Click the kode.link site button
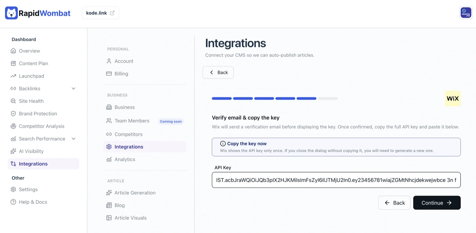The image size is (476, 233). point(101,13)
